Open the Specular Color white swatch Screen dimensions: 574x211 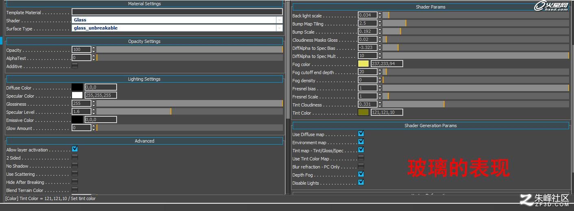click(77, 95)
